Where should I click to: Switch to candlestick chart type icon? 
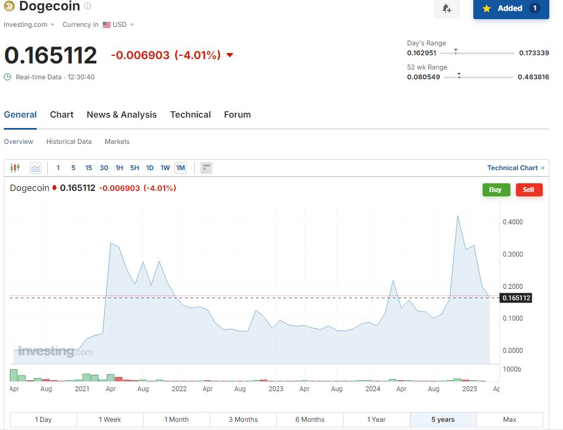[x=15, y=167]
